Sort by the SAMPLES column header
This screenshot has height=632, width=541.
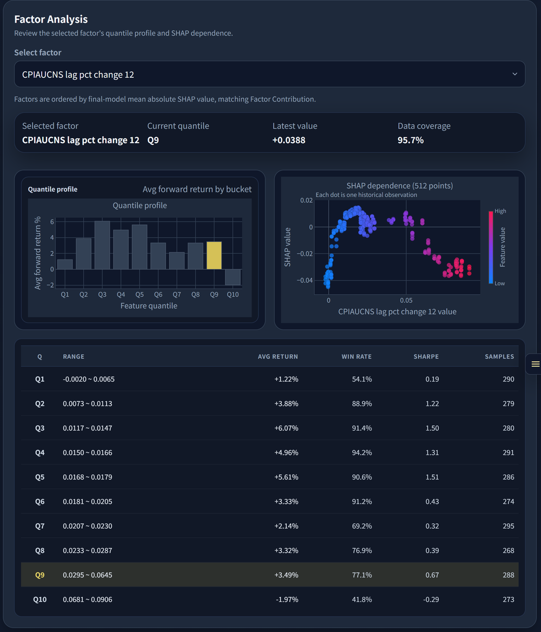499,357
